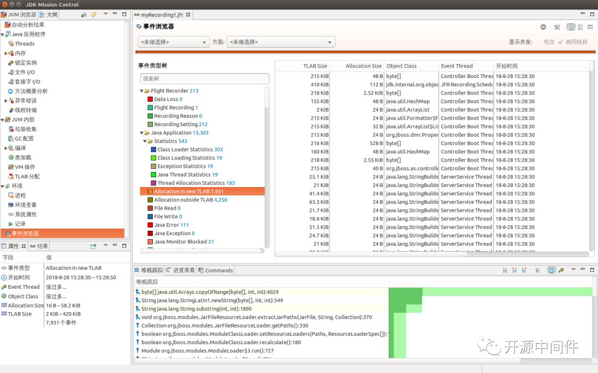The width and height of the screenshot is (598, 373).
Task: Switch to 结果 results tab
Action: [x=39, y=246]
